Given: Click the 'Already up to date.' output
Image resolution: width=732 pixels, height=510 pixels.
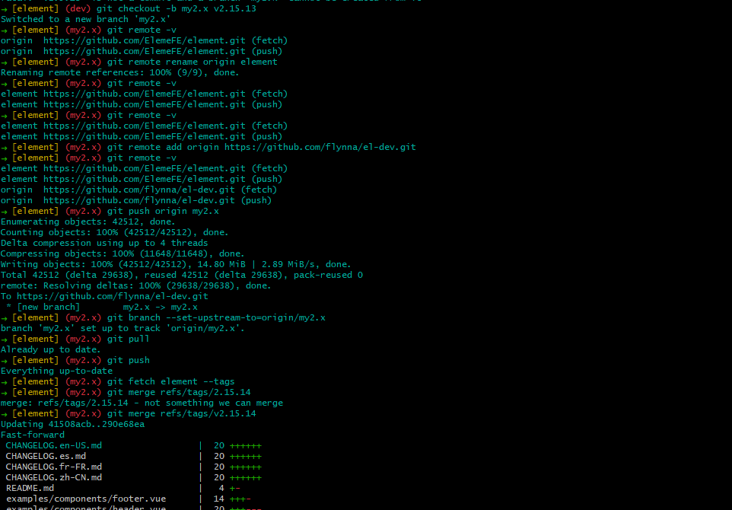Looking at the screenshot, I should pyautogui.click(x=51, y=350).
